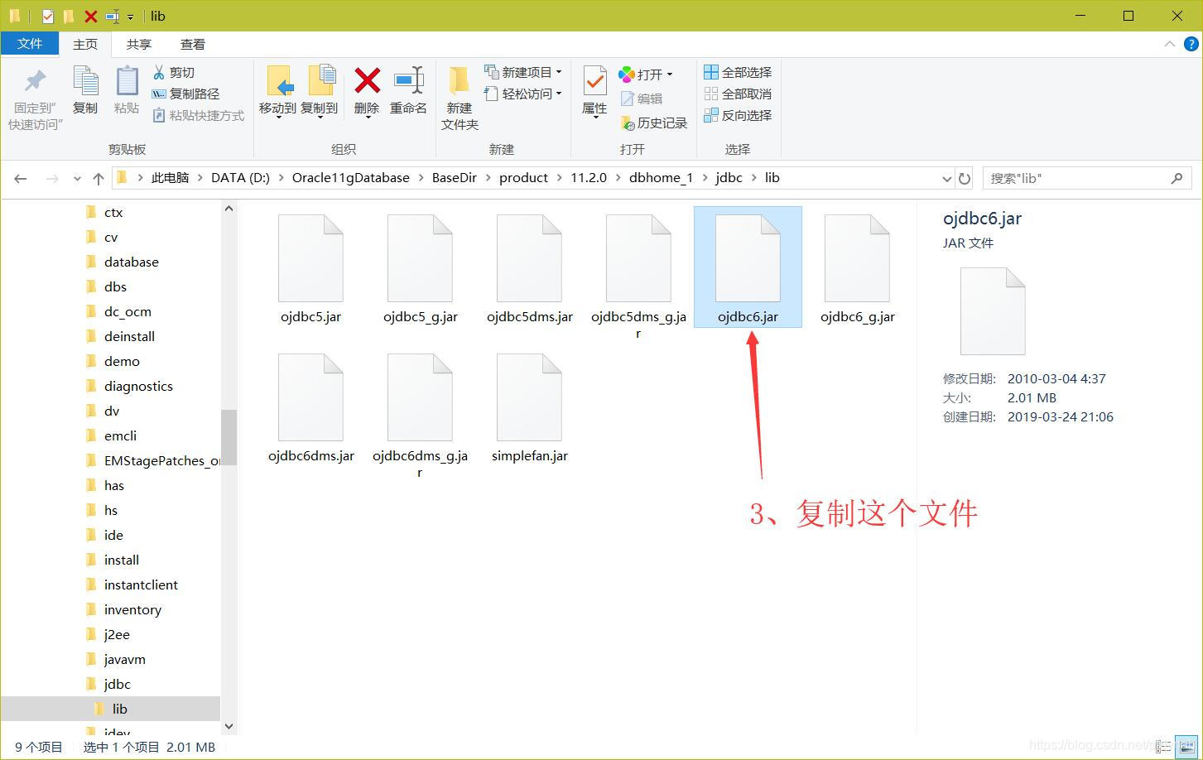Click the red Delete (删除) icon
This screenshot has height=760, width=1203.
pos(367,81)
